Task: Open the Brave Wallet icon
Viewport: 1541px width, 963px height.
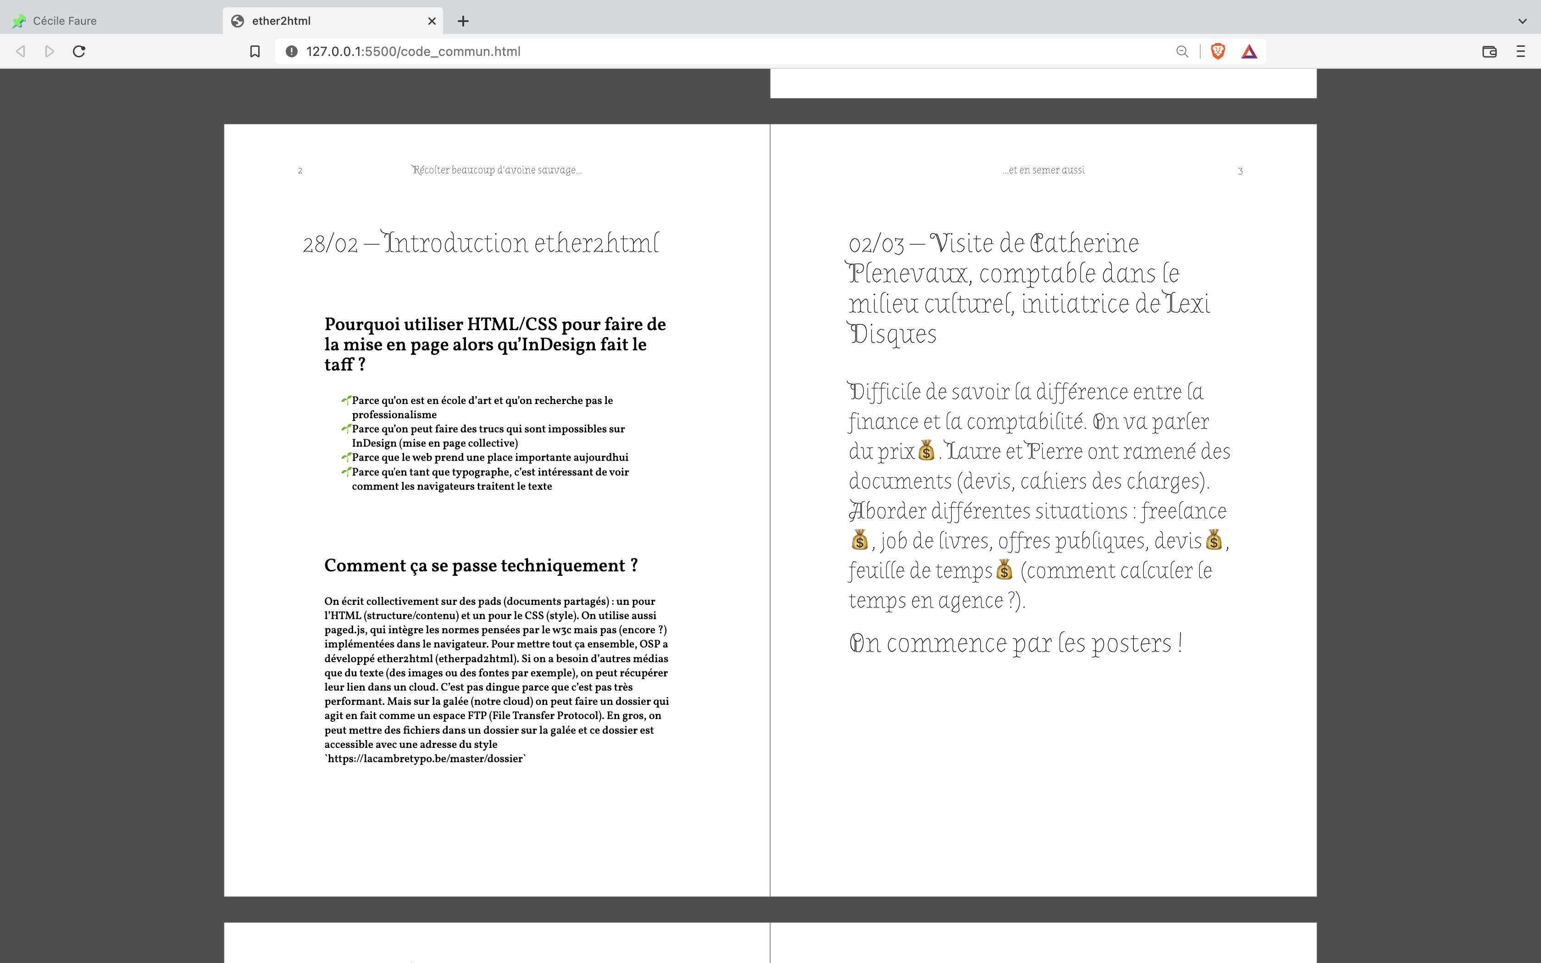Action: point(1489,51)
